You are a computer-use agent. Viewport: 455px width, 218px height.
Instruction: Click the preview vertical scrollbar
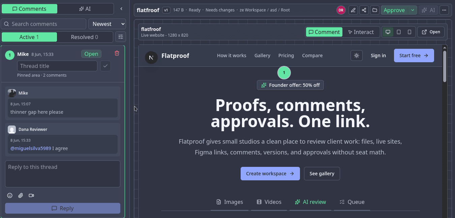pos(445,66)
